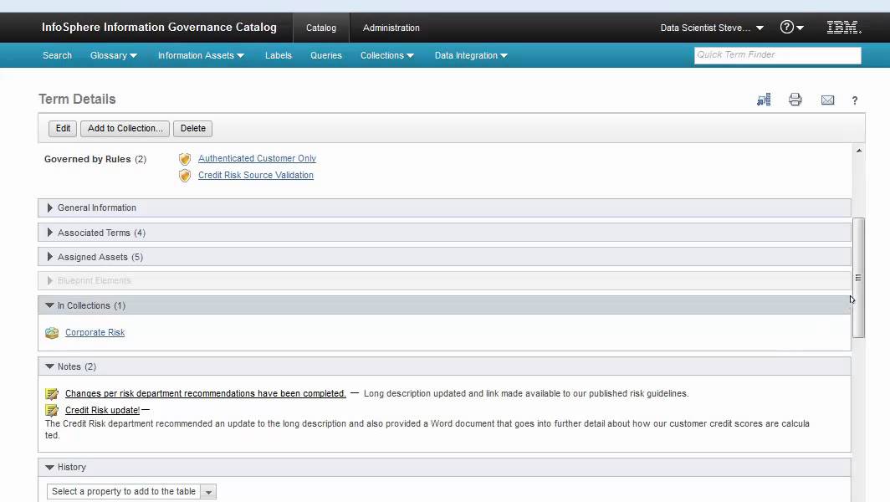Open the graph view icon beside print
Screen dimensions: 890x502
click(764, 100)
